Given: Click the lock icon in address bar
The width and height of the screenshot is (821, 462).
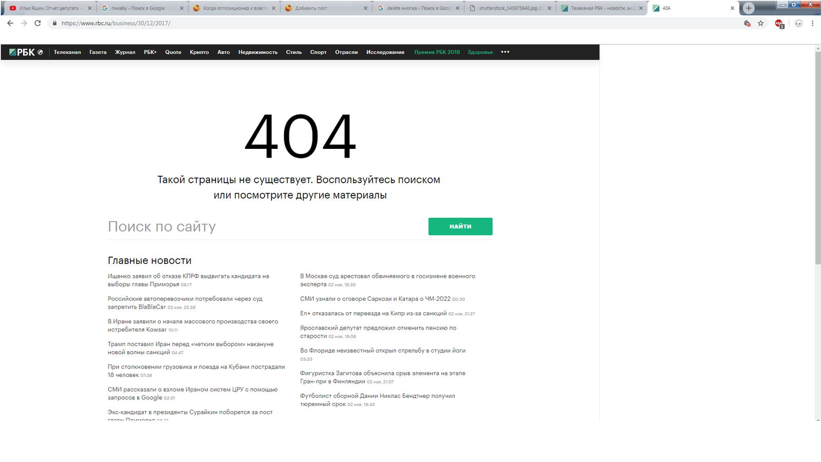Looking at the screenshot, I should click(54, 23).
